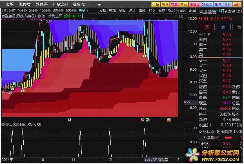
Task: Select 卖一 price 9.32
Action: (227, 55)
